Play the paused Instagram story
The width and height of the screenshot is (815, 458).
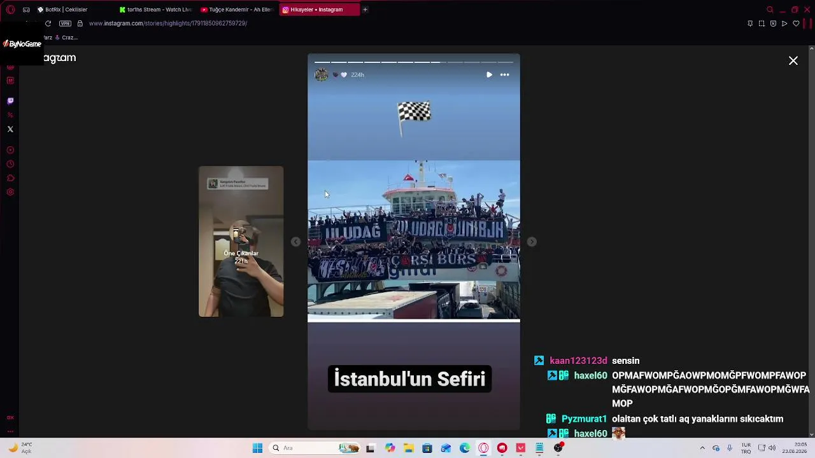click(x=489, y=74)
